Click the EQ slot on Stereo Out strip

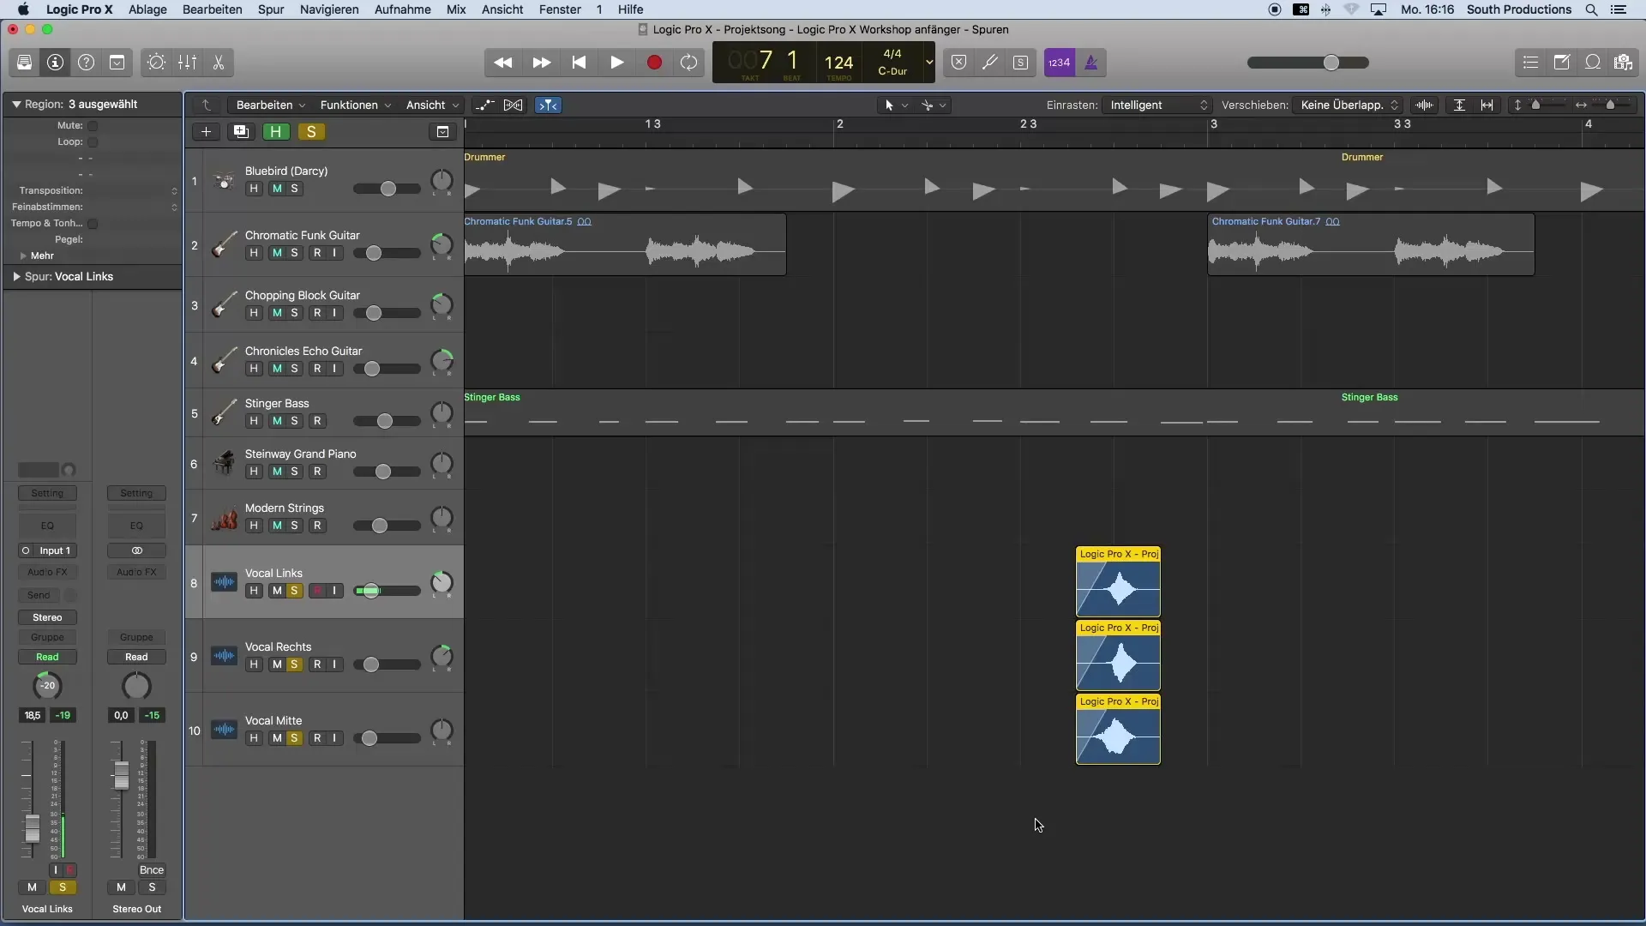(x=136, y=526)
